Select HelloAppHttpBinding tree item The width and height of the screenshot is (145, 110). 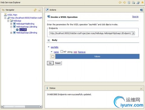[25, 24]
